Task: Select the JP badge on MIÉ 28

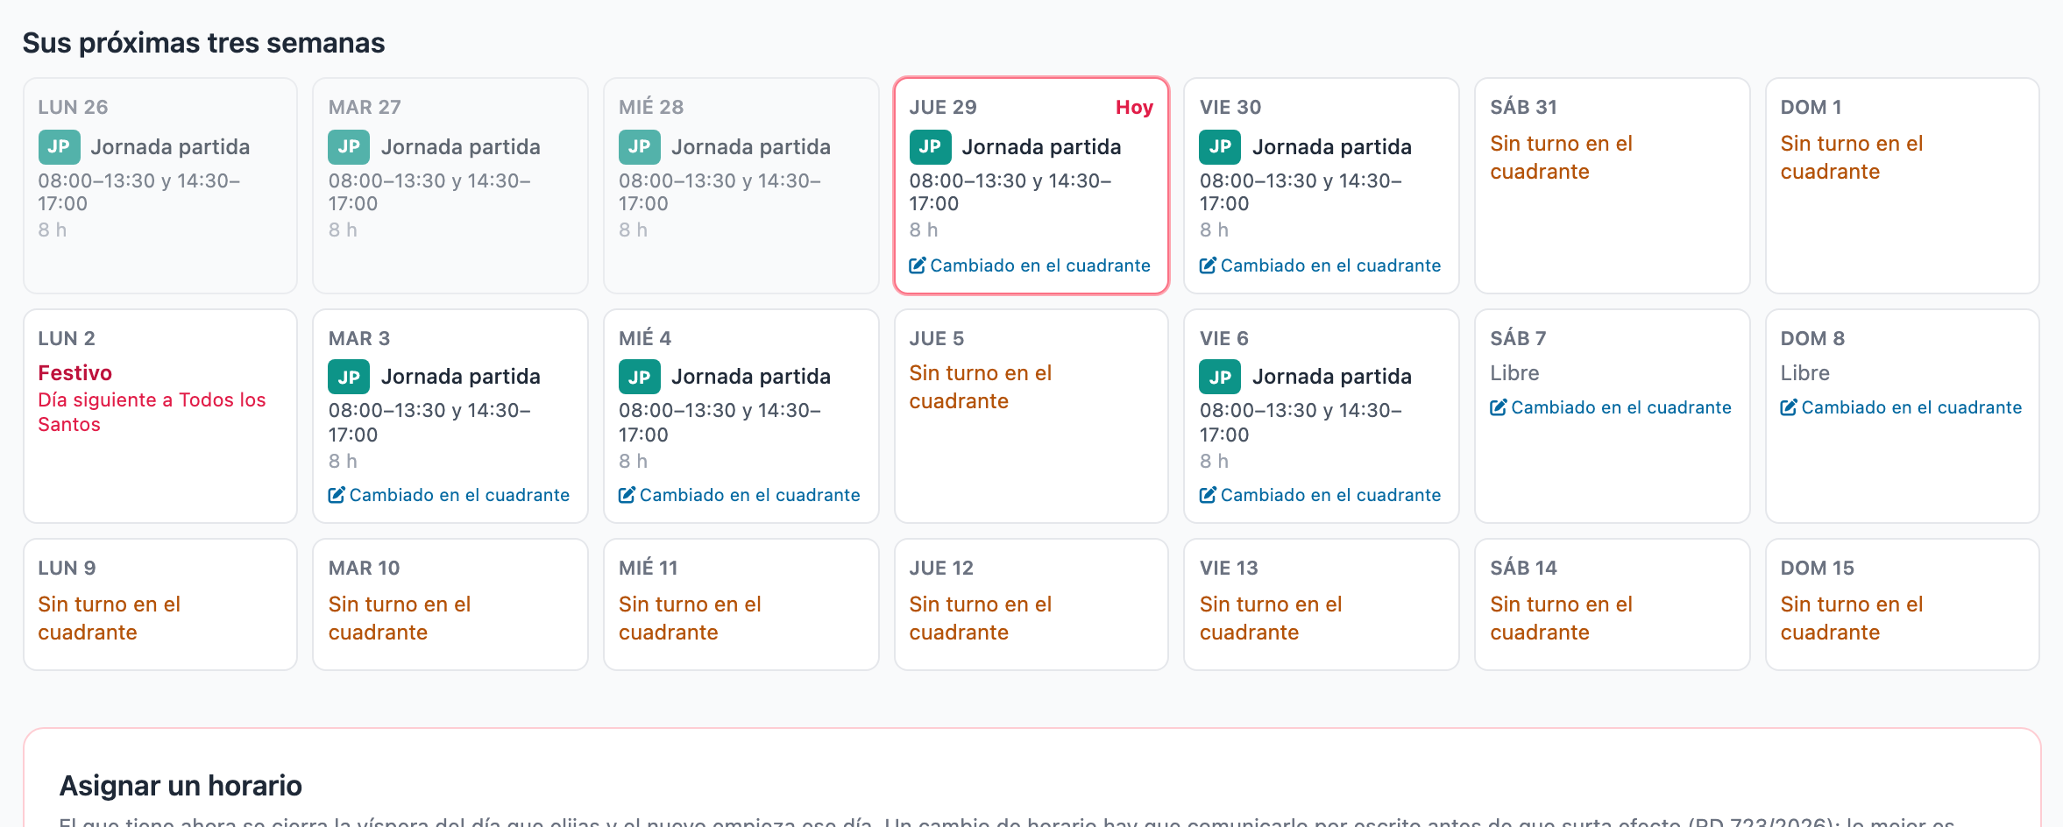Action: [x=640, y=147]
